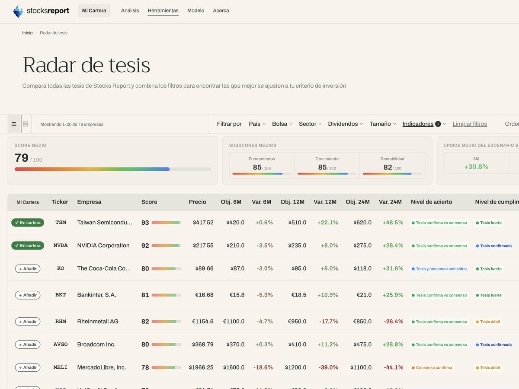Click BKT Obj. 24M value €21.0
Screen dimensions: 519x389
pos(364,295)
